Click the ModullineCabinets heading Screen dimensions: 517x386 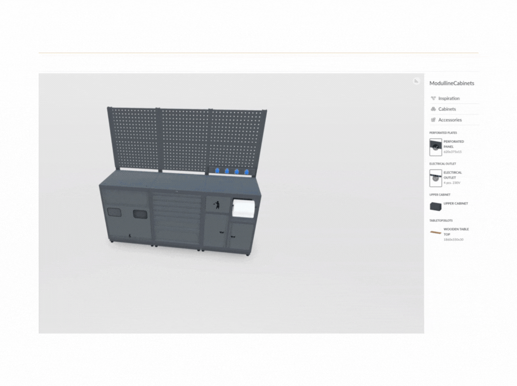[452, 83]
